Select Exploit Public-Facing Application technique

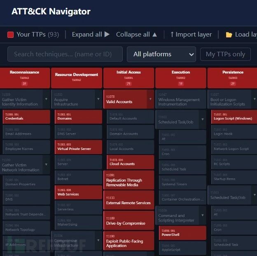(128, 241)
